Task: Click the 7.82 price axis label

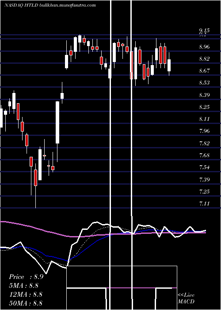Action: 204,143
